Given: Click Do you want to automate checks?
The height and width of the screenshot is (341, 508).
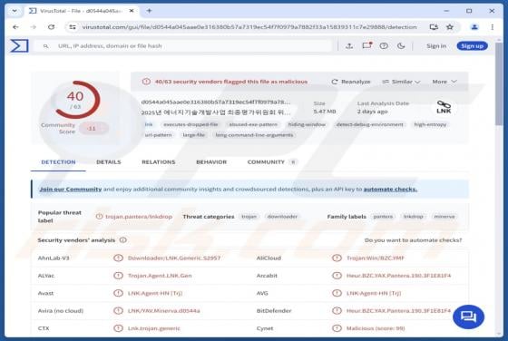Looking at the screenshot, I should [x=413, y=240].
